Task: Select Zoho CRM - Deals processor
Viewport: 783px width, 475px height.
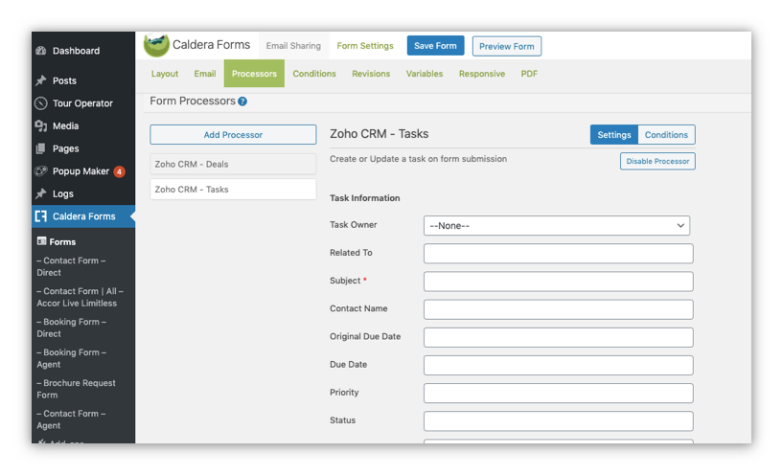Action: tap(233, 164)
